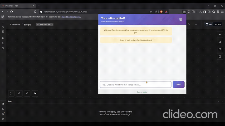Click the n8n extension icon in toolbar
This screenshot has width=225, height=126.
coord(184,12)
